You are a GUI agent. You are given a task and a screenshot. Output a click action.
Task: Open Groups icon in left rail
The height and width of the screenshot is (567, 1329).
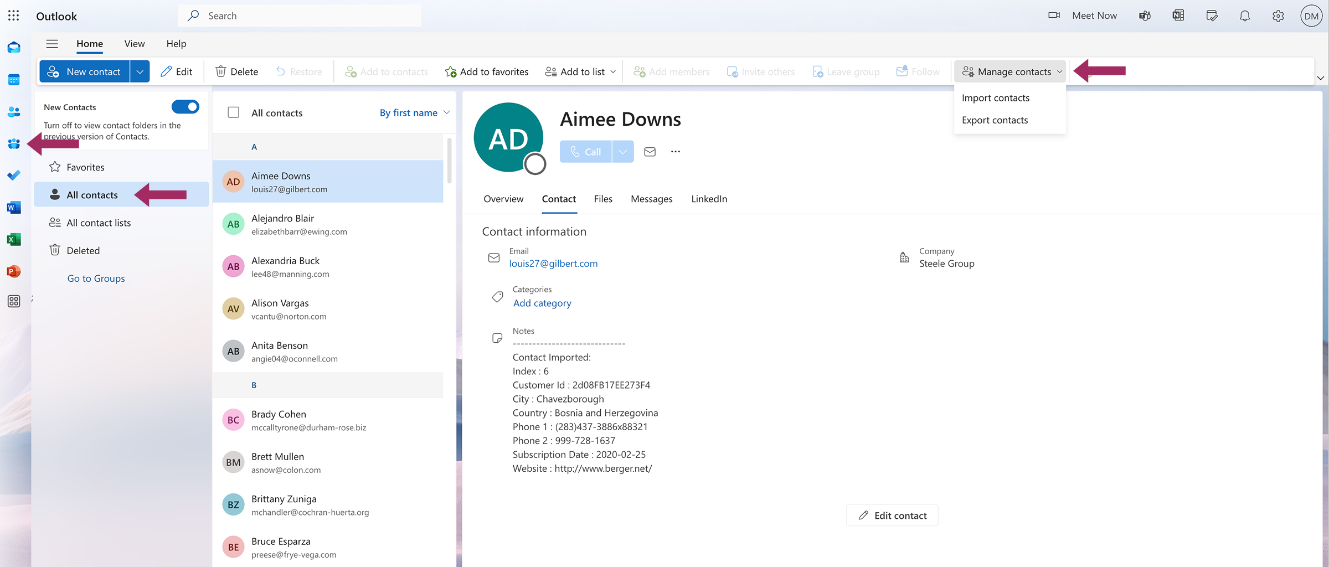click(14, 144)
